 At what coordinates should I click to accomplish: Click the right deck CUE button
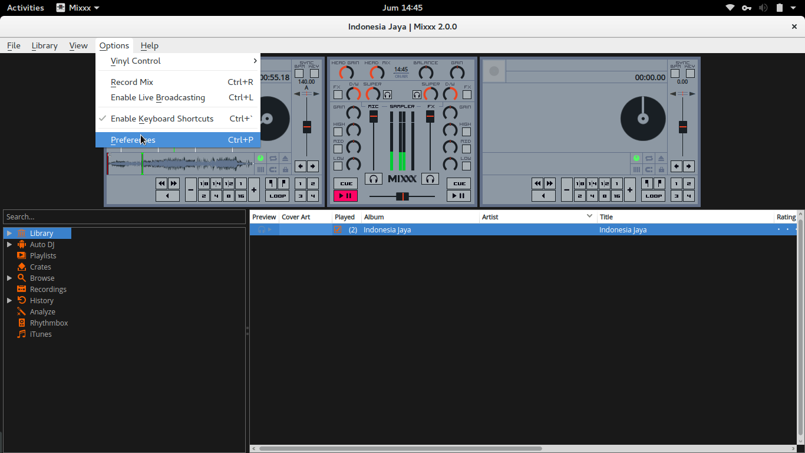[458, 183]
